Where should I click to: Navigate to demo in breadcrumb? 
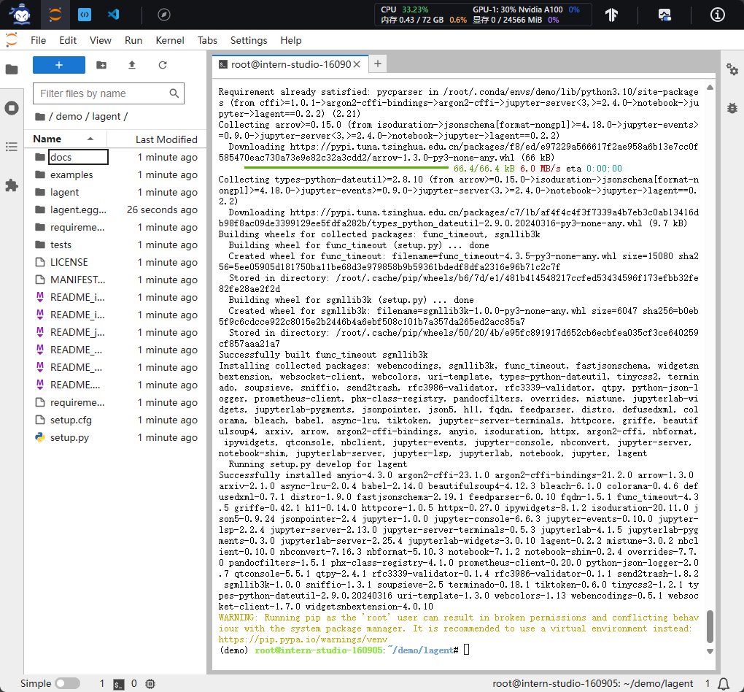click(69, 116)
